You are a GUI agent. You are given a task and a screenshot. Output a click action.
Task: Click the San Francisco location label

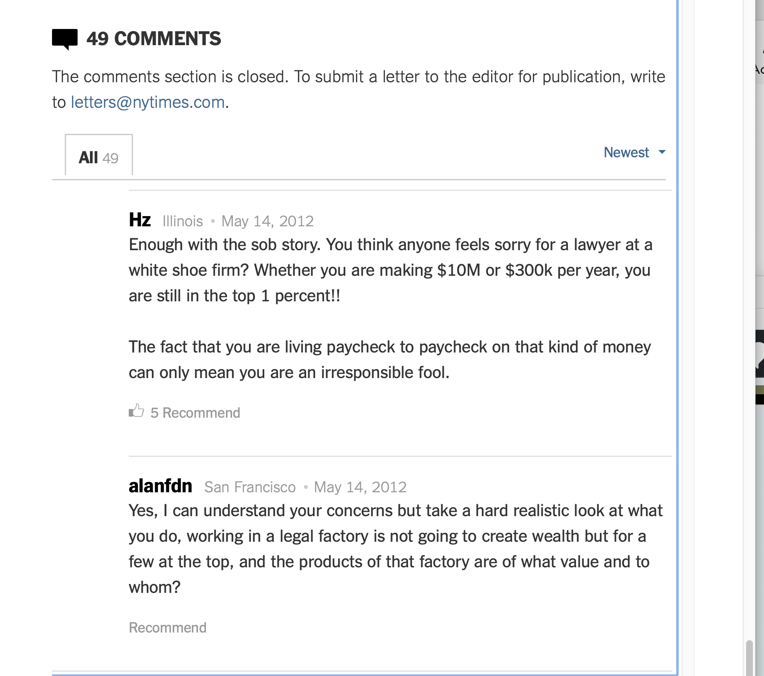click(250, 487)
